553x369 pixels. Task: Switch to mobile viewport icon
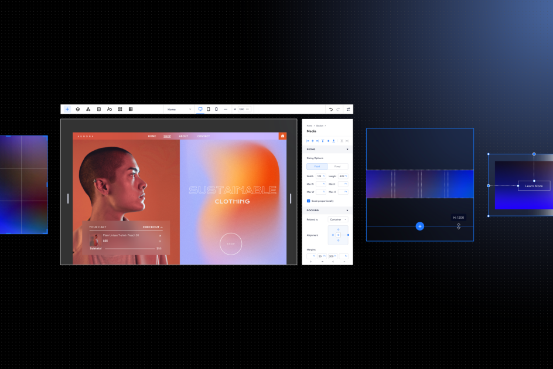(216, 109)
